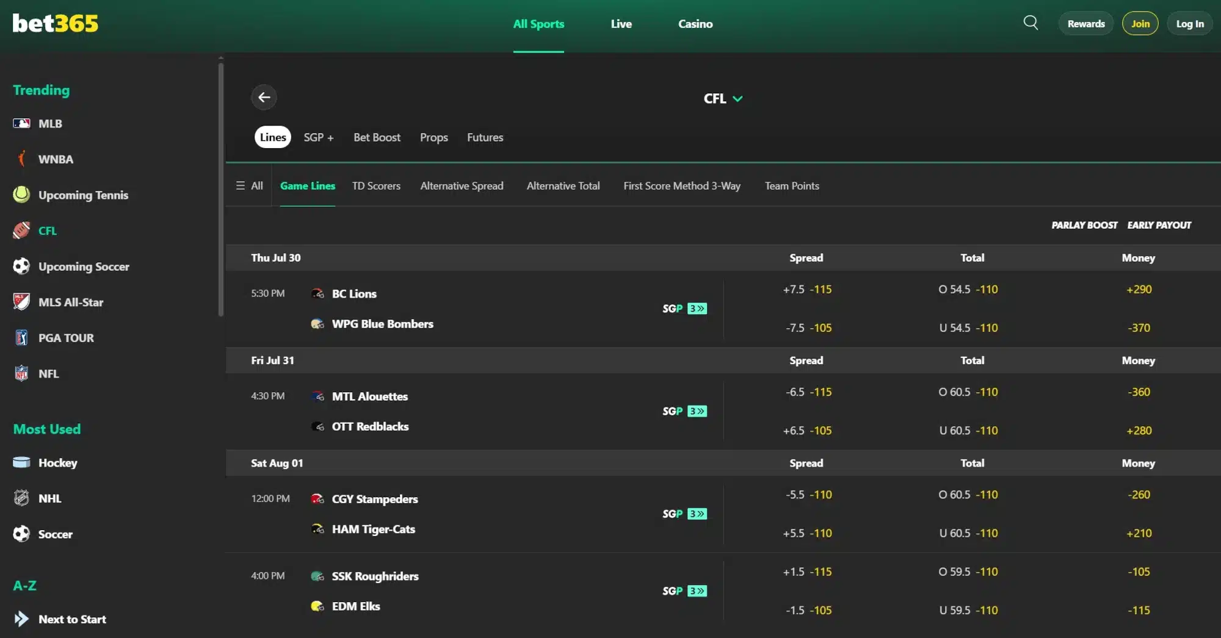Open the search magnifier icon
The image size is (1221, 638).
(x=1031, y=23)
